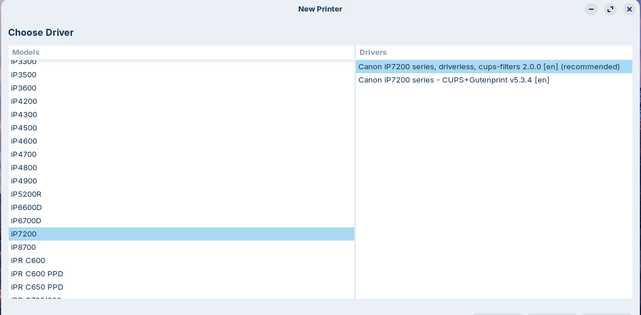This screenshot has height=315, width=641.
Task: Choose the CUPS+Gutenprint v5.3.4 driver
Action: click(454, 80)
